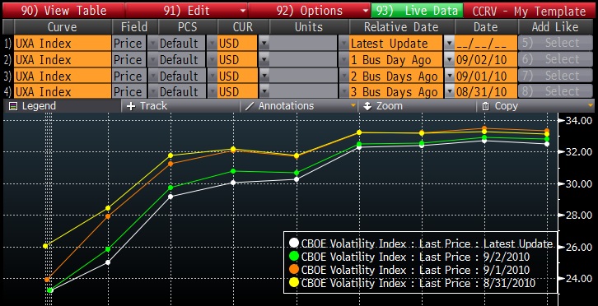
Task: Open row 4 PCS Default dropdown arrow
Action: (x=211, y=91)
